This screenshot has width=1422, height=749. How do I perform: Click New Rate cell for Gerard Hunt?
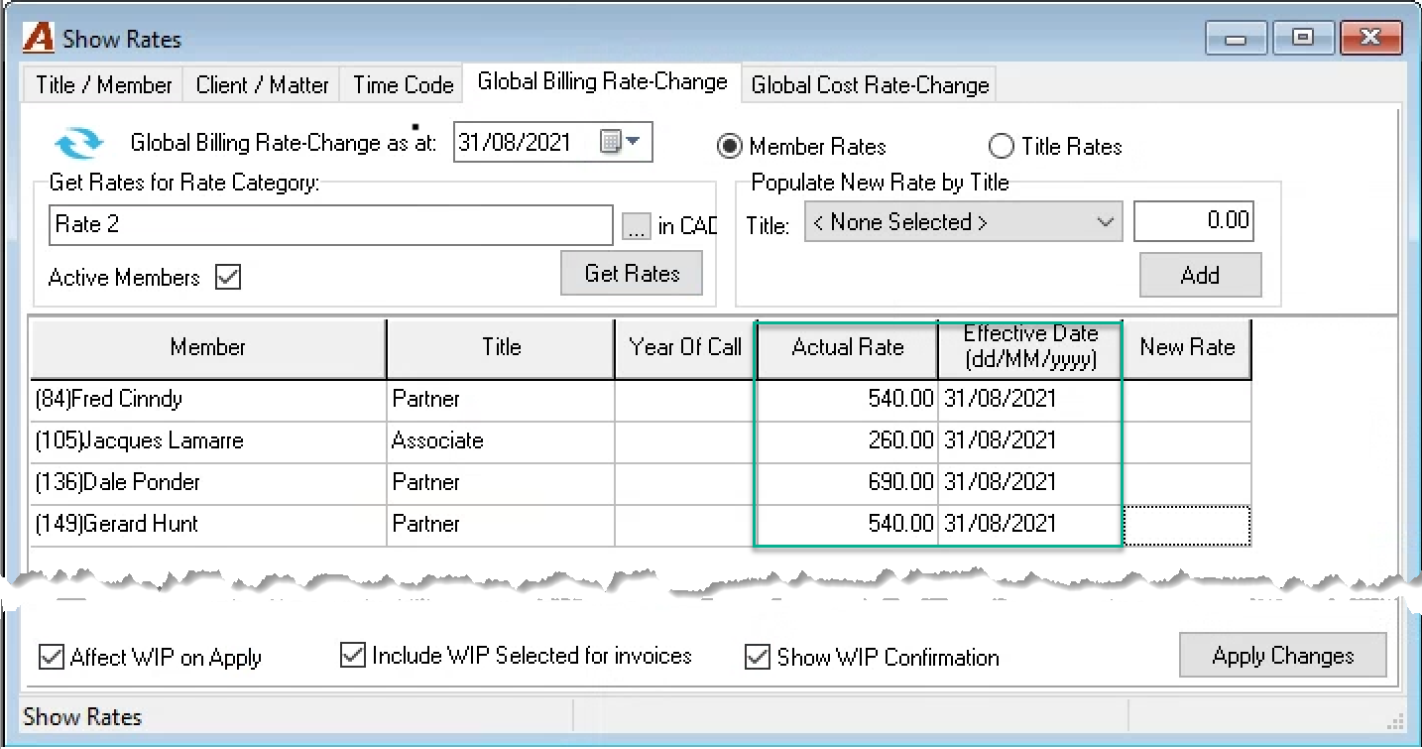click(x=1187, y=525)
